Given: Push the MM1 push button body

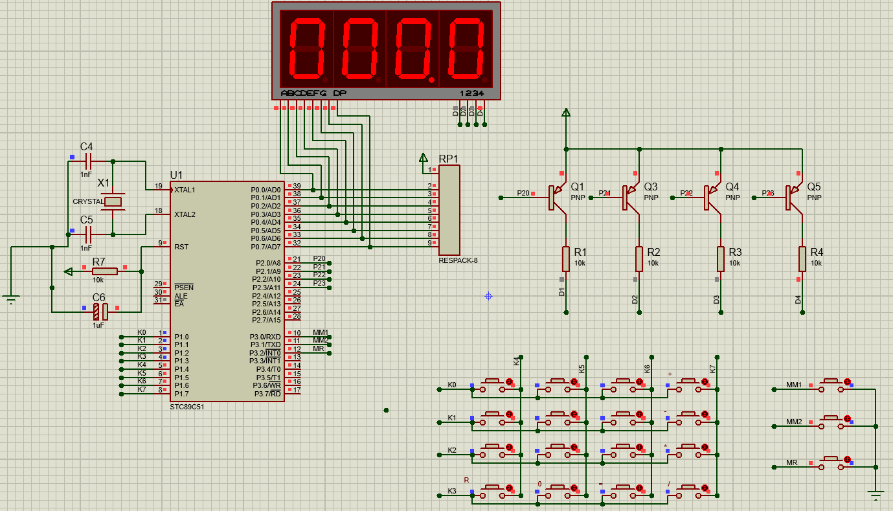Looking at the screenshot, I should (831, 385).
